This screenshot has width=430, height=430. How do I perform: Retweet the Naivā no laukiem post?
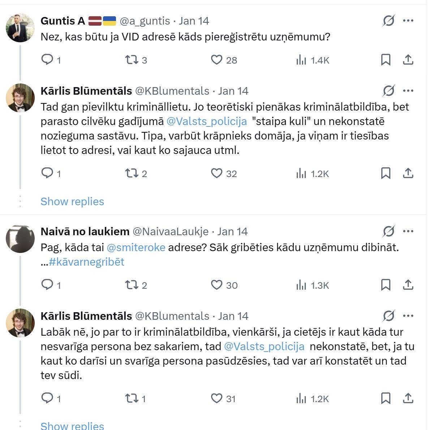click(x=132, y=285)
